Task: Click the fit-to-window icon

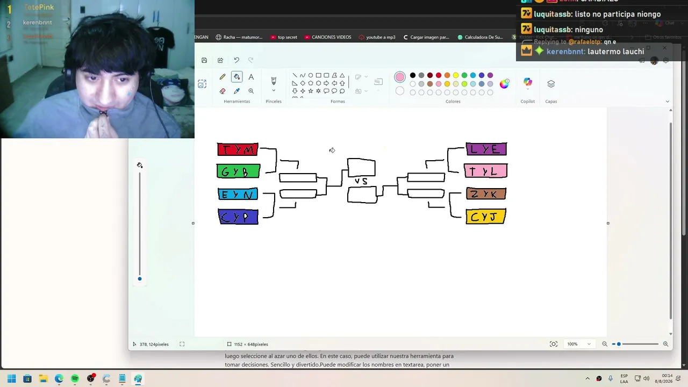Action: pyautogui.click(x=554, y=344)
